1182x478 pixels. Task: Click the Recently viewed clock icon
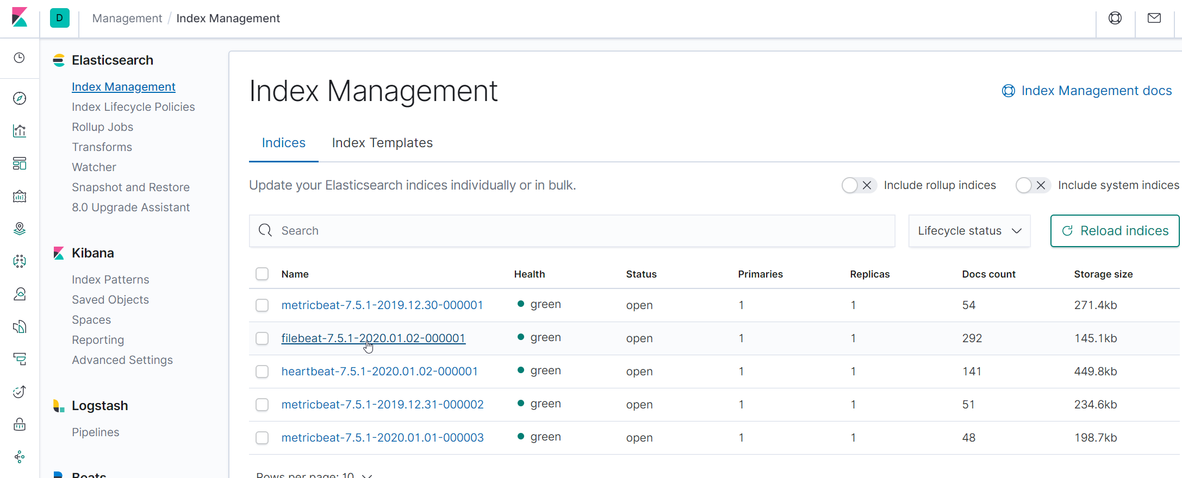(20, 58)
